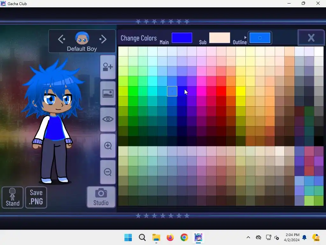Zoom in on the character
Viewport: 326px width, 245px height.
[108, 145]
